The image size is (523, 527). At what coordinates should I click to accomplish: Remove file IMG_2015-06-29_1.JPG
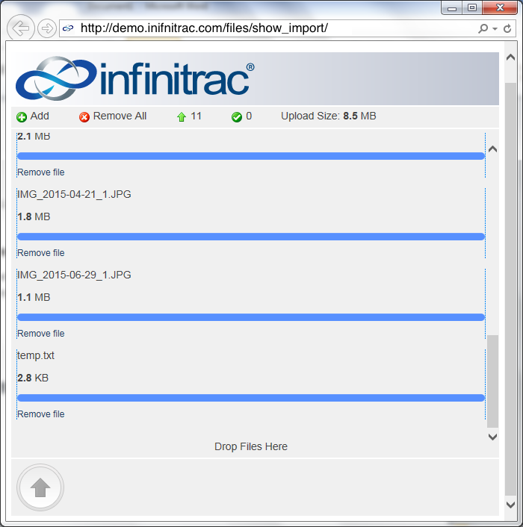pyautogui.click(x=40, y=334)
